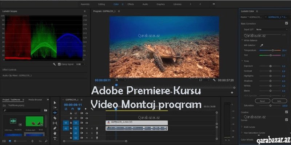The width and height of the screenshot is (291, 145).
Task: Select the GOPR6239_1.mov video clip
Action: 137,123
